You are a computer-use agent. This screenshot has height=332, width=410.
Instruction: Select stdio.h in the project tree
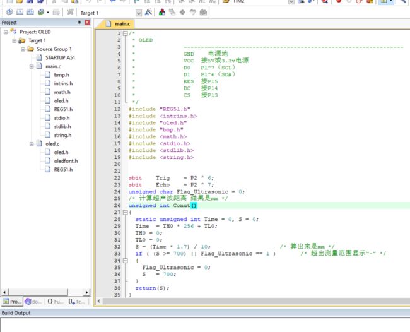coord(62,118)
